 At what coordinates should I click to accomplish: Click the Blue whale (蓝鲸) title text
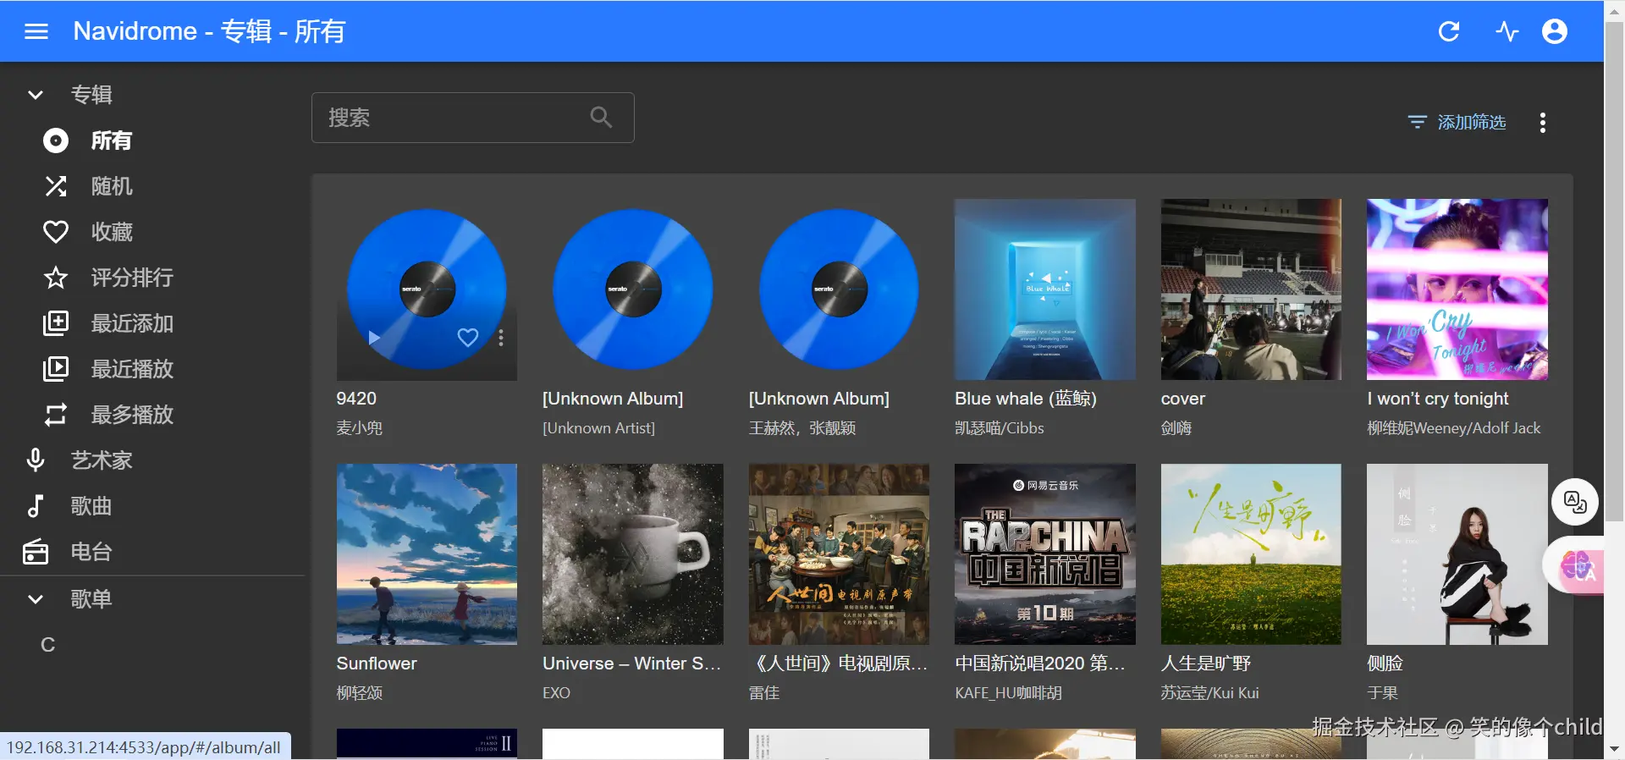1026,399
